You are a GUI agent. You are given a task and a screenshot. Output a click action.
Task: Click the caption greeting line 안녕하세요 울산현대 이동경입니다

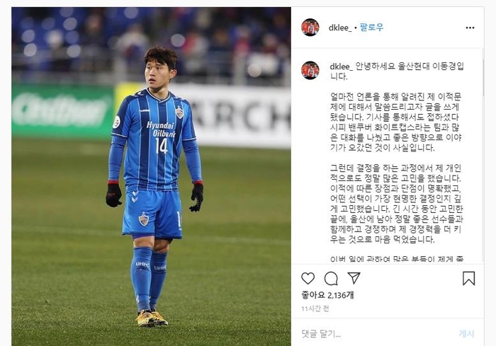397,71
